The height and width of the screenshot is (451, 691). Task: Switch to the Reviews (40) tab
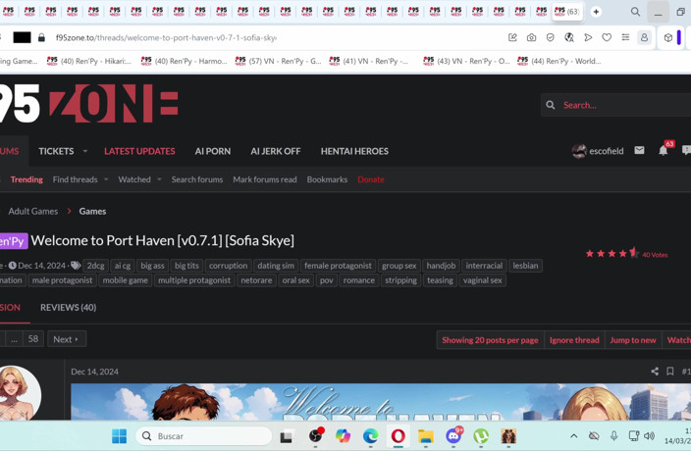tap(69, 308)
